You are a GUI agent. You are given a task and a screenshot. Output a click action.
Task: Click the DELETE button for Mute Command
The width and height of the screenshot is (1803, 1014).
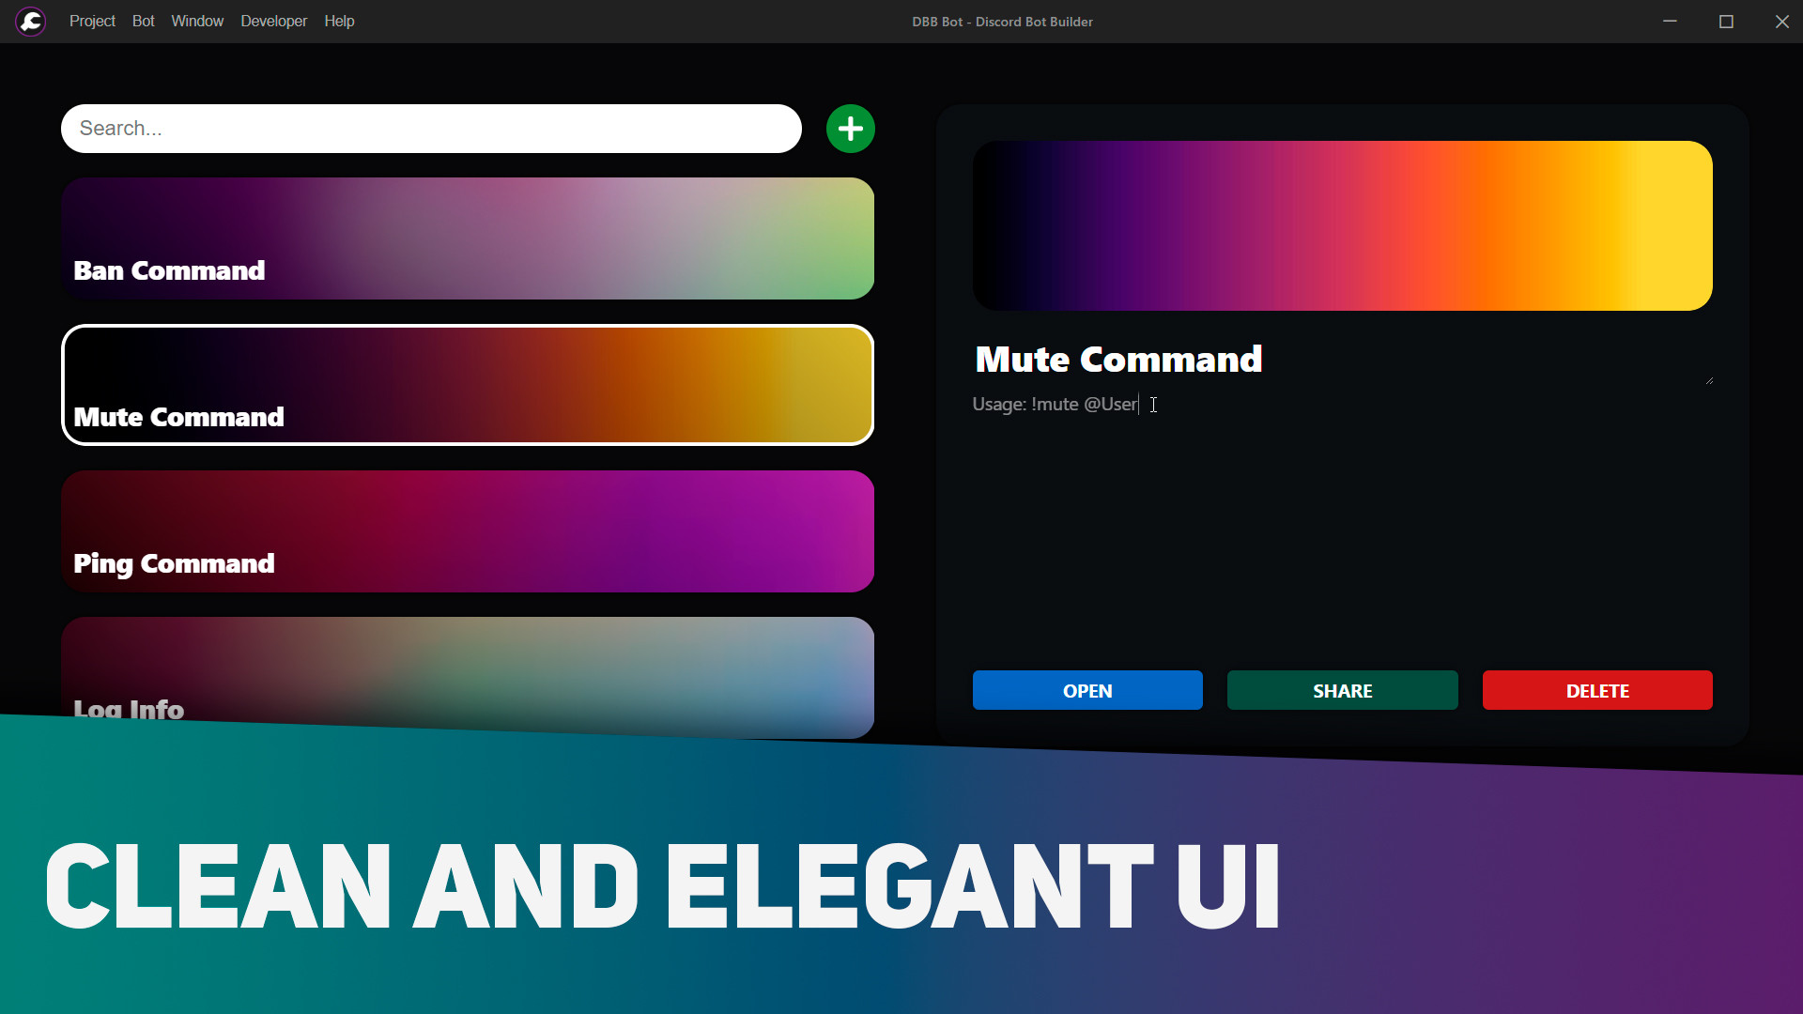[x=1597, y=691]
